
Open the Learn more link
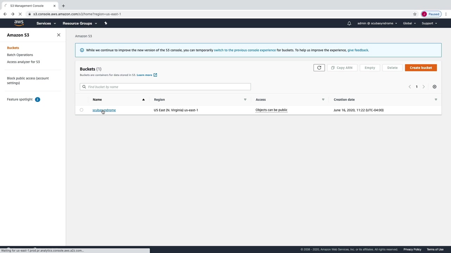pos(147,75)
